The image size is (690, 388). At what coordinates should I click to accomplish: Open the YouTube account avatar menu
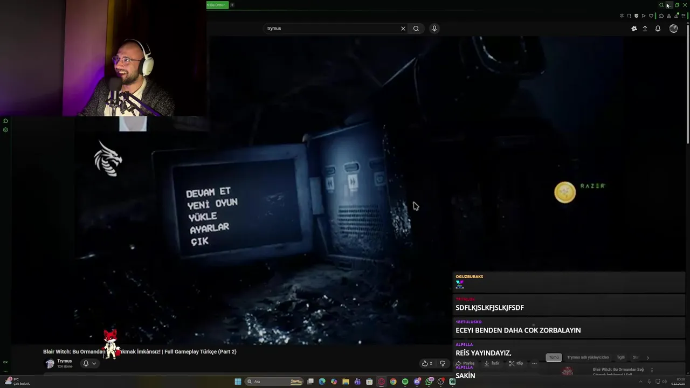click(x=673, y=29)
